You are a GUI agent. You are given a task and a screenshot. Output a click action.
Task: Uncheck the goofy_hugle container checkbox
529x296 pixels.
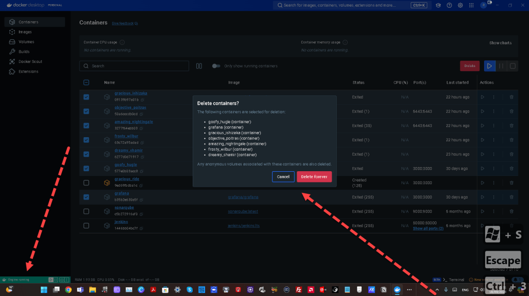click(86, 169)
